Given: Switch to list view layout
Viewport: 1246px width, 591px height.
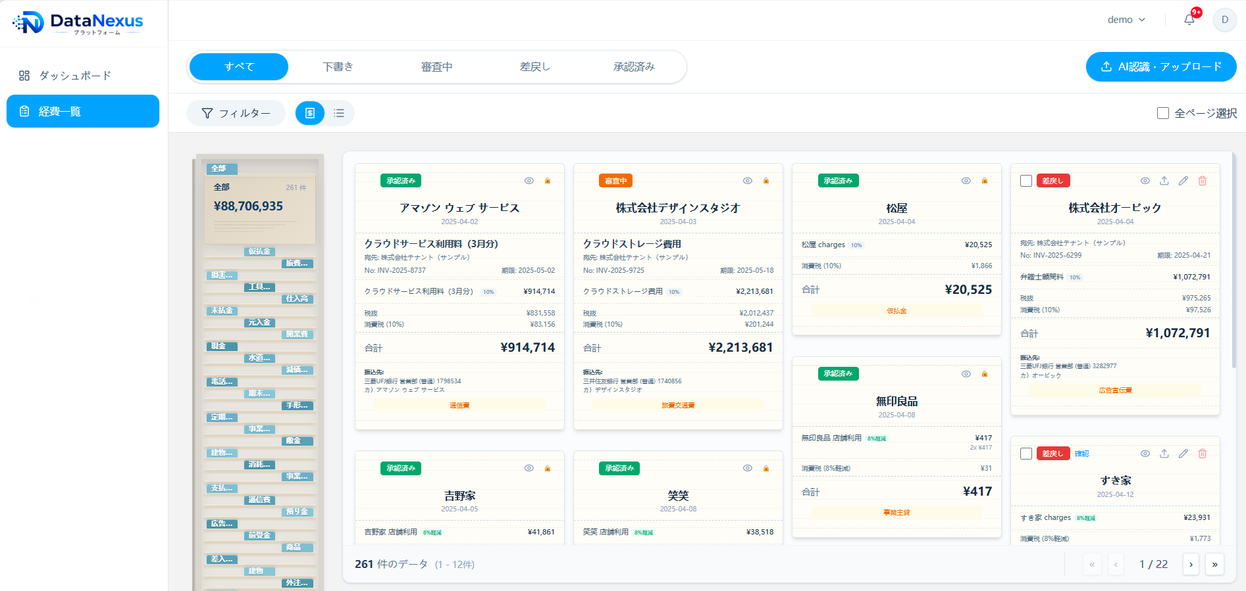Looking at the screenshot, I should [339, 113].
